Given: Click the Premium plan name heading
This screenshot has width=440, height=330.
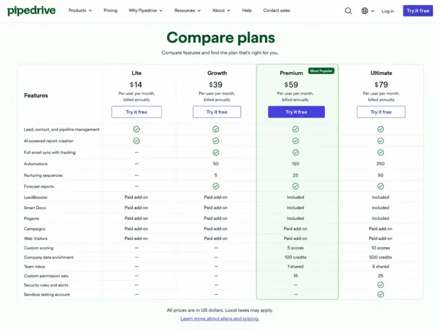Looking at the screenshot, I should [x=291, y=73].
